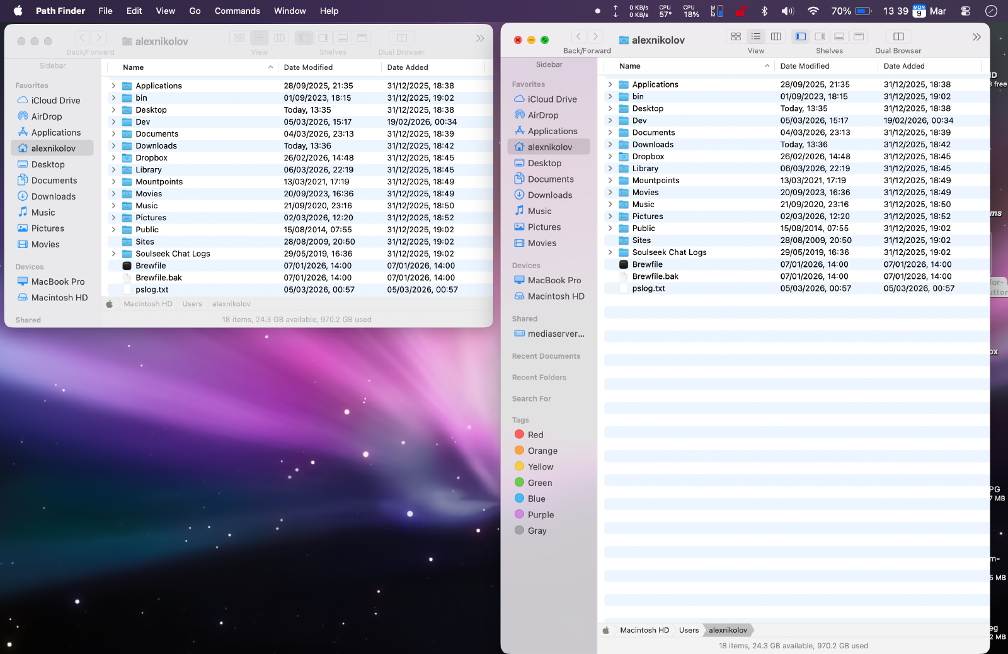Select the Purple tag swatch
This screenshot has width=1008, height=654.
coord(519,514)
